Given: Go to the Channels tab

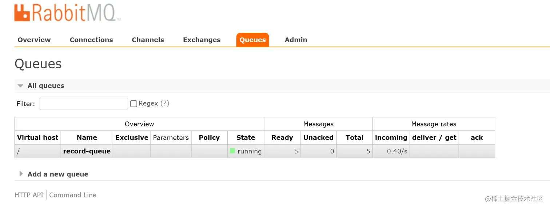Looking at the screenshot, I should tap(148, 40).
